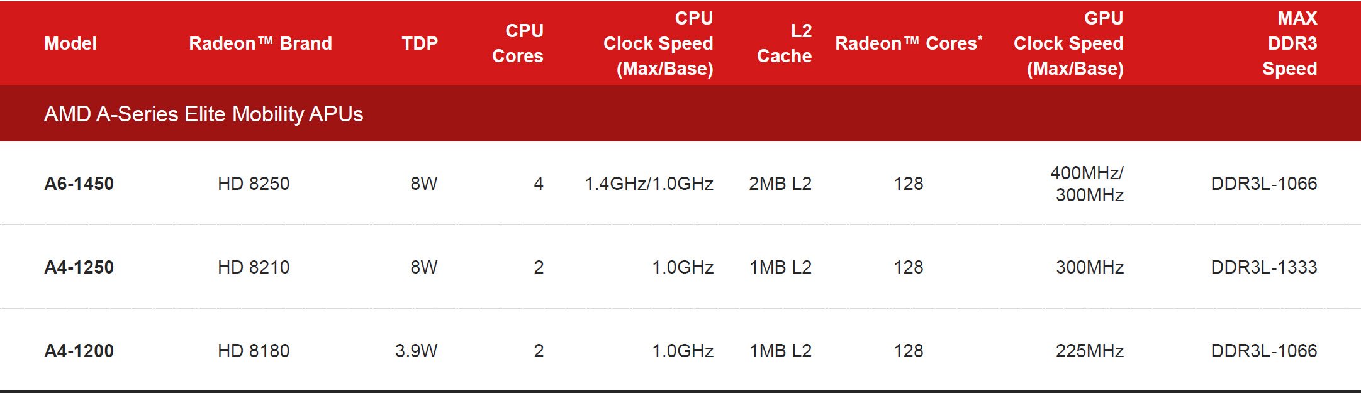Click the L2 Cache column header

point(784,43)
